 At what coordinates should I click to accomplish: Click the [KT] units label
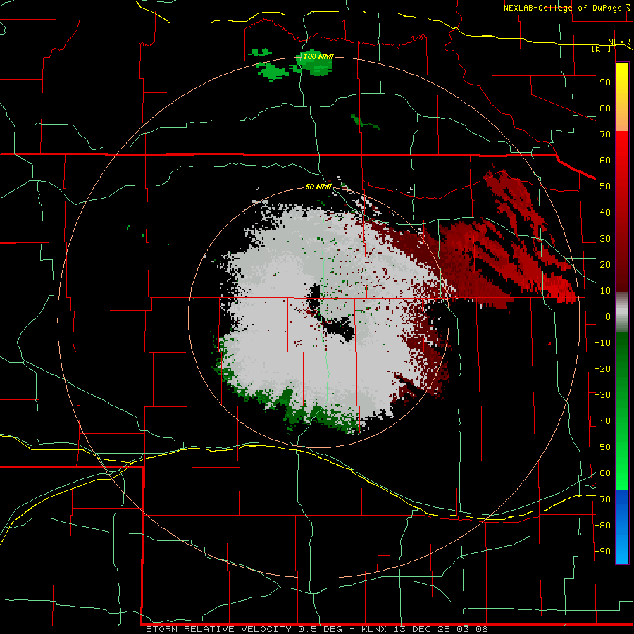click(x=601, y=49)
